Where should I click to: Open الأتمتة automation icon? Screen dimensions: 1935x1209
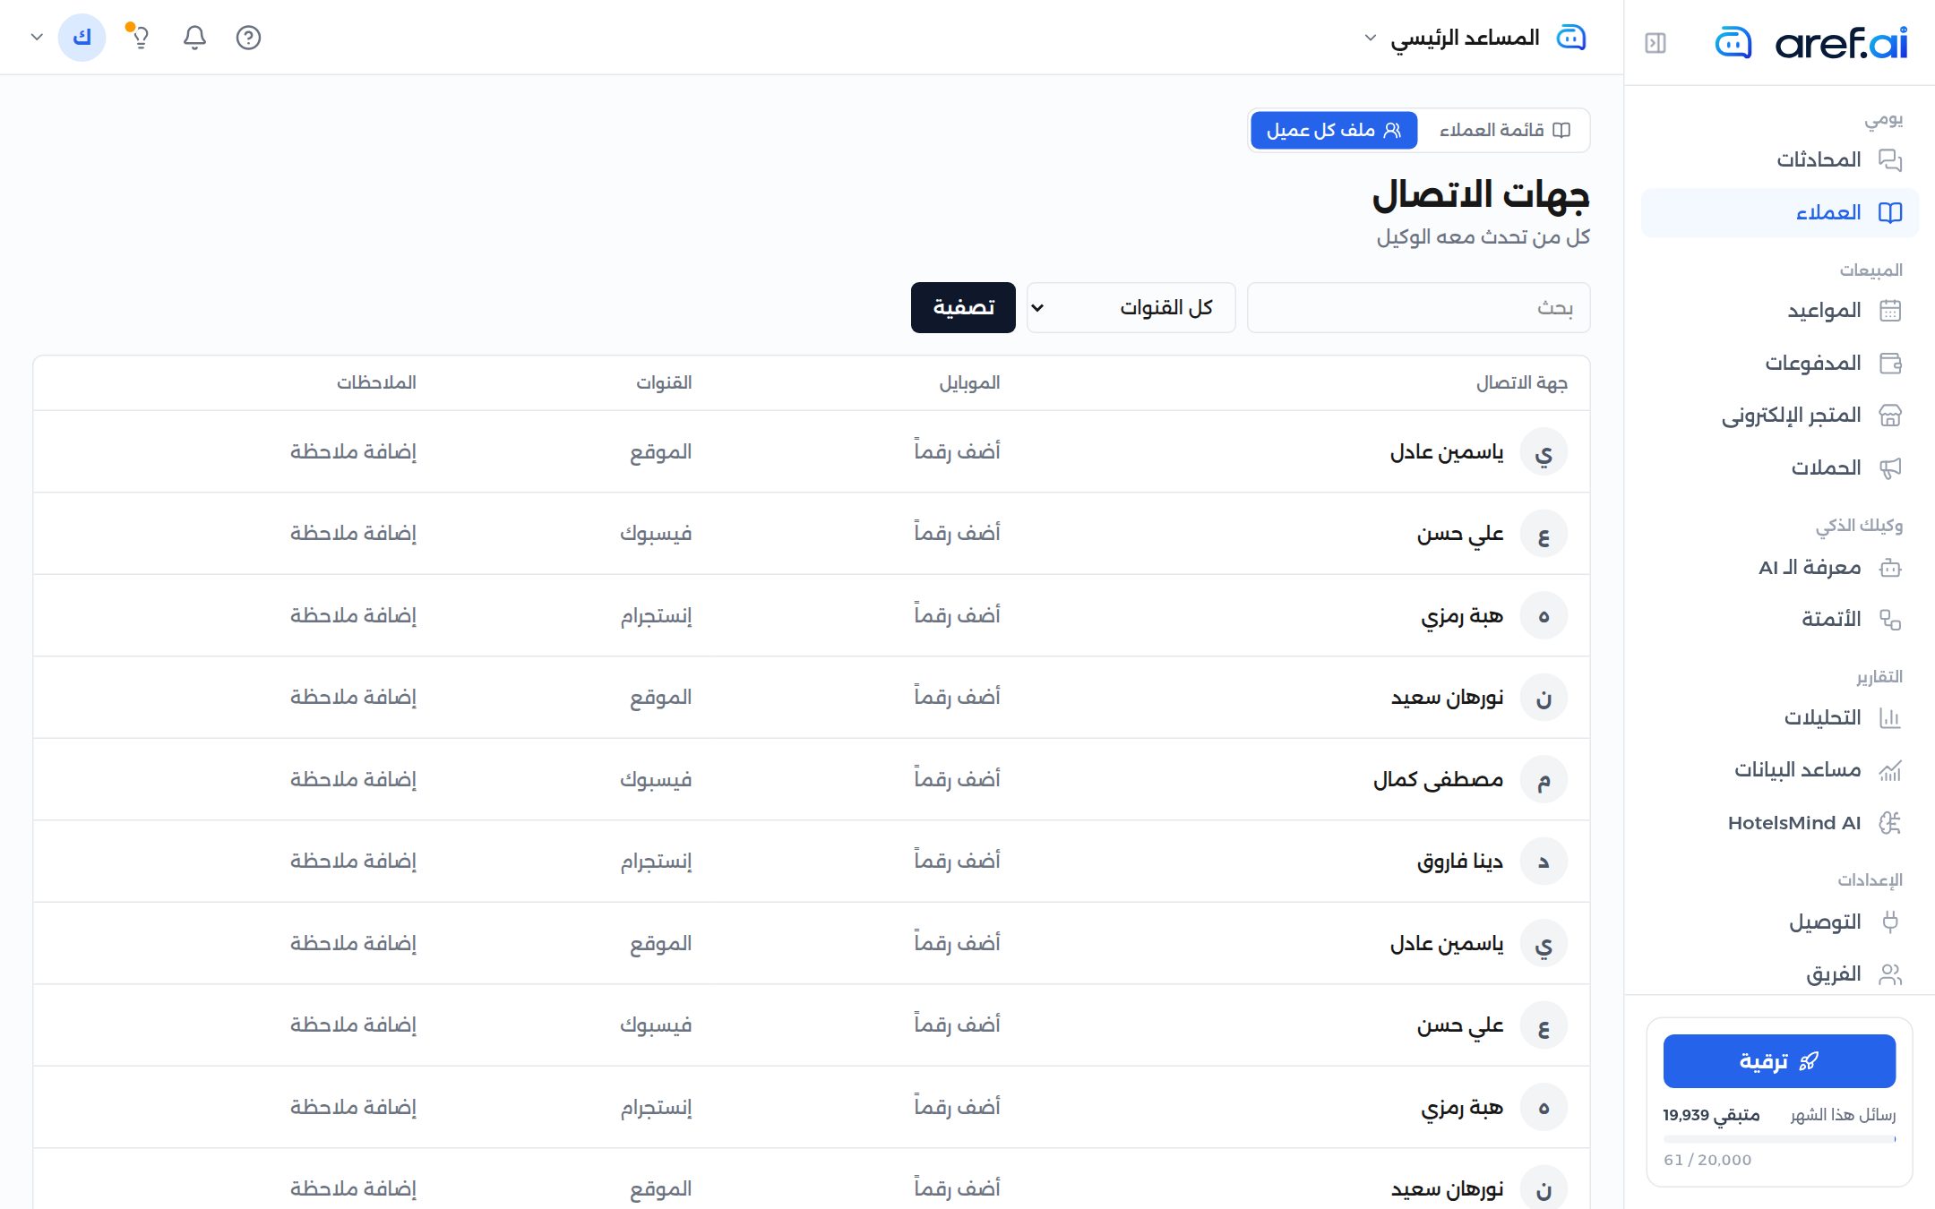1890,620
